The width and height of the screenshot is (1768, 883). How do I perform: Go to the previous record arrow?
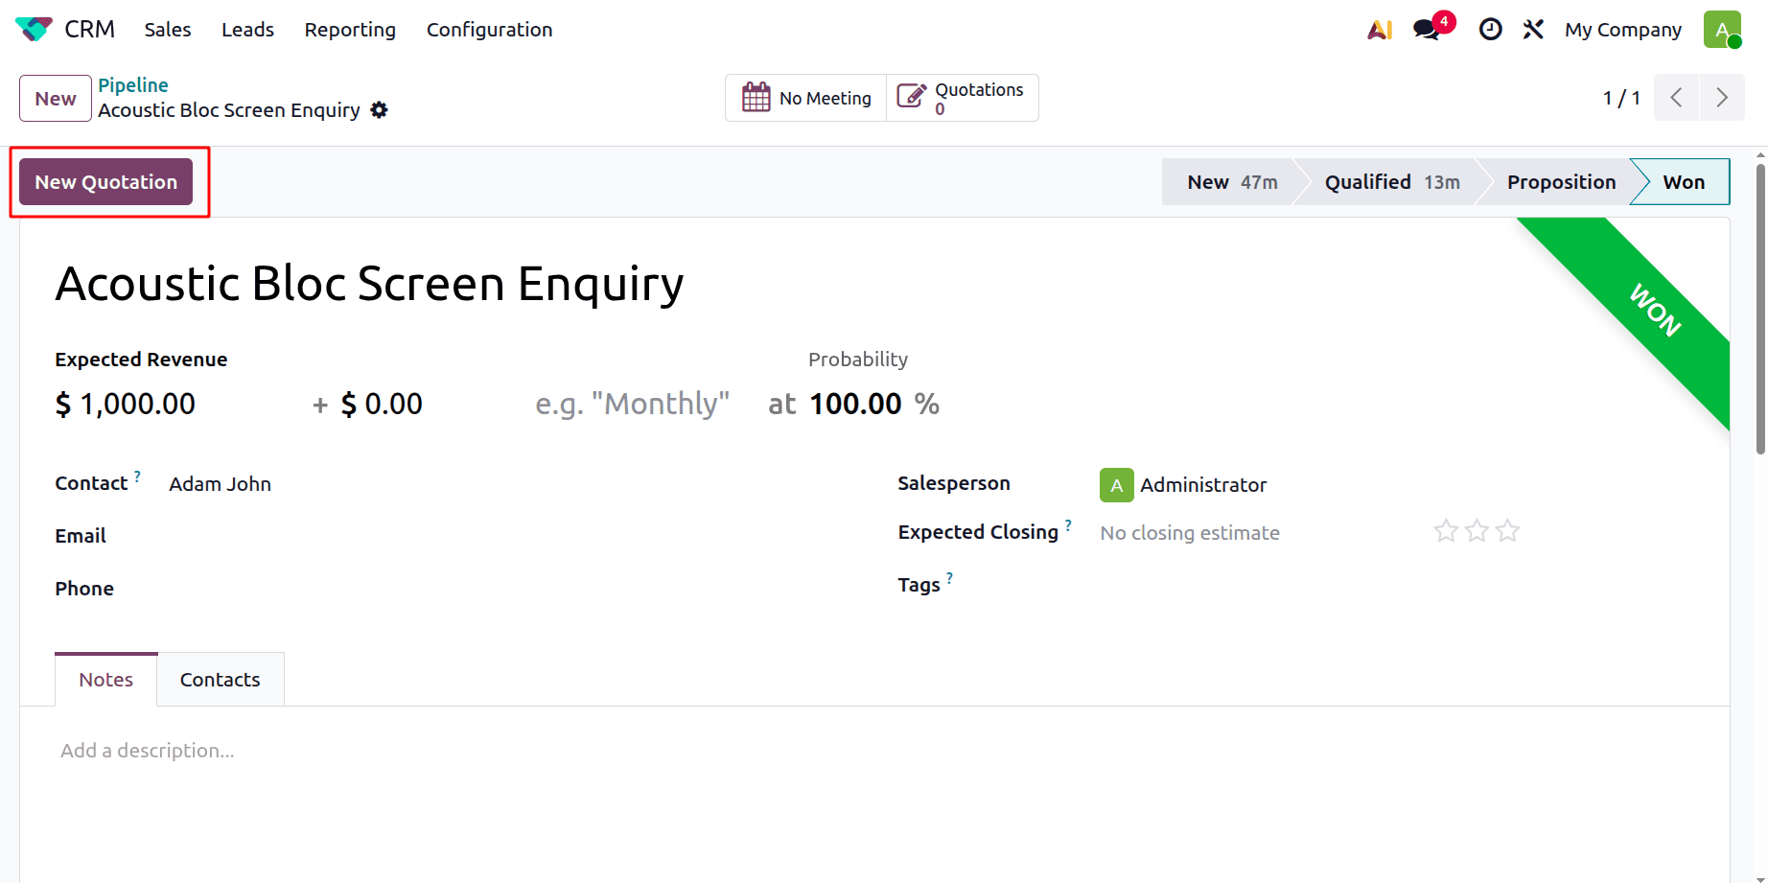pyautogui.click(x=1677, y=98)
